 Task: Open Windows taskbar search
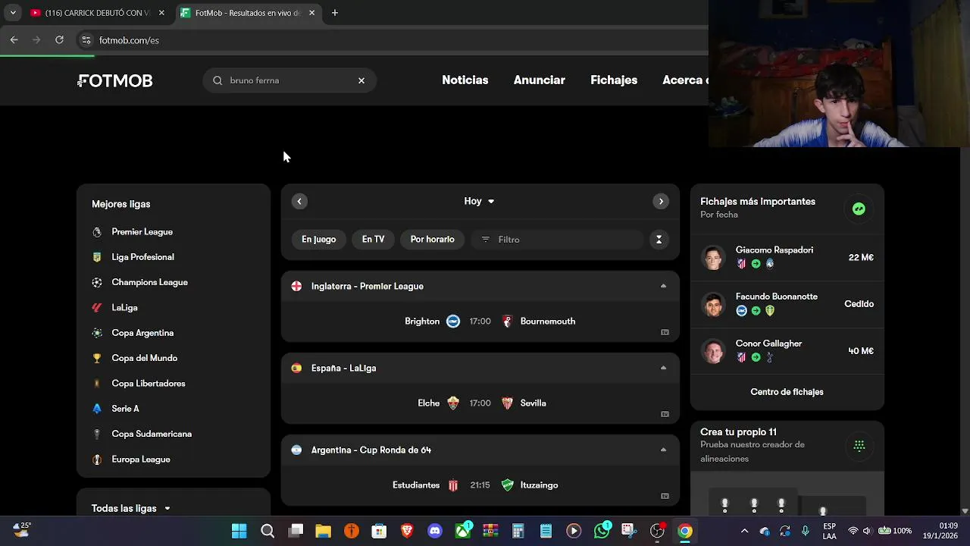click(268, 531)
